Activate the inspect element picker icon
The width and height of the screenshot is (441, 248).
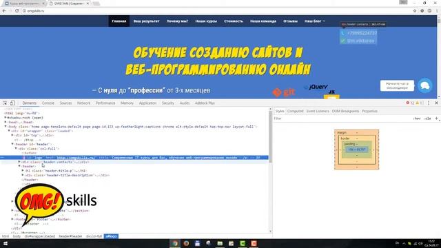pos(5,103)
